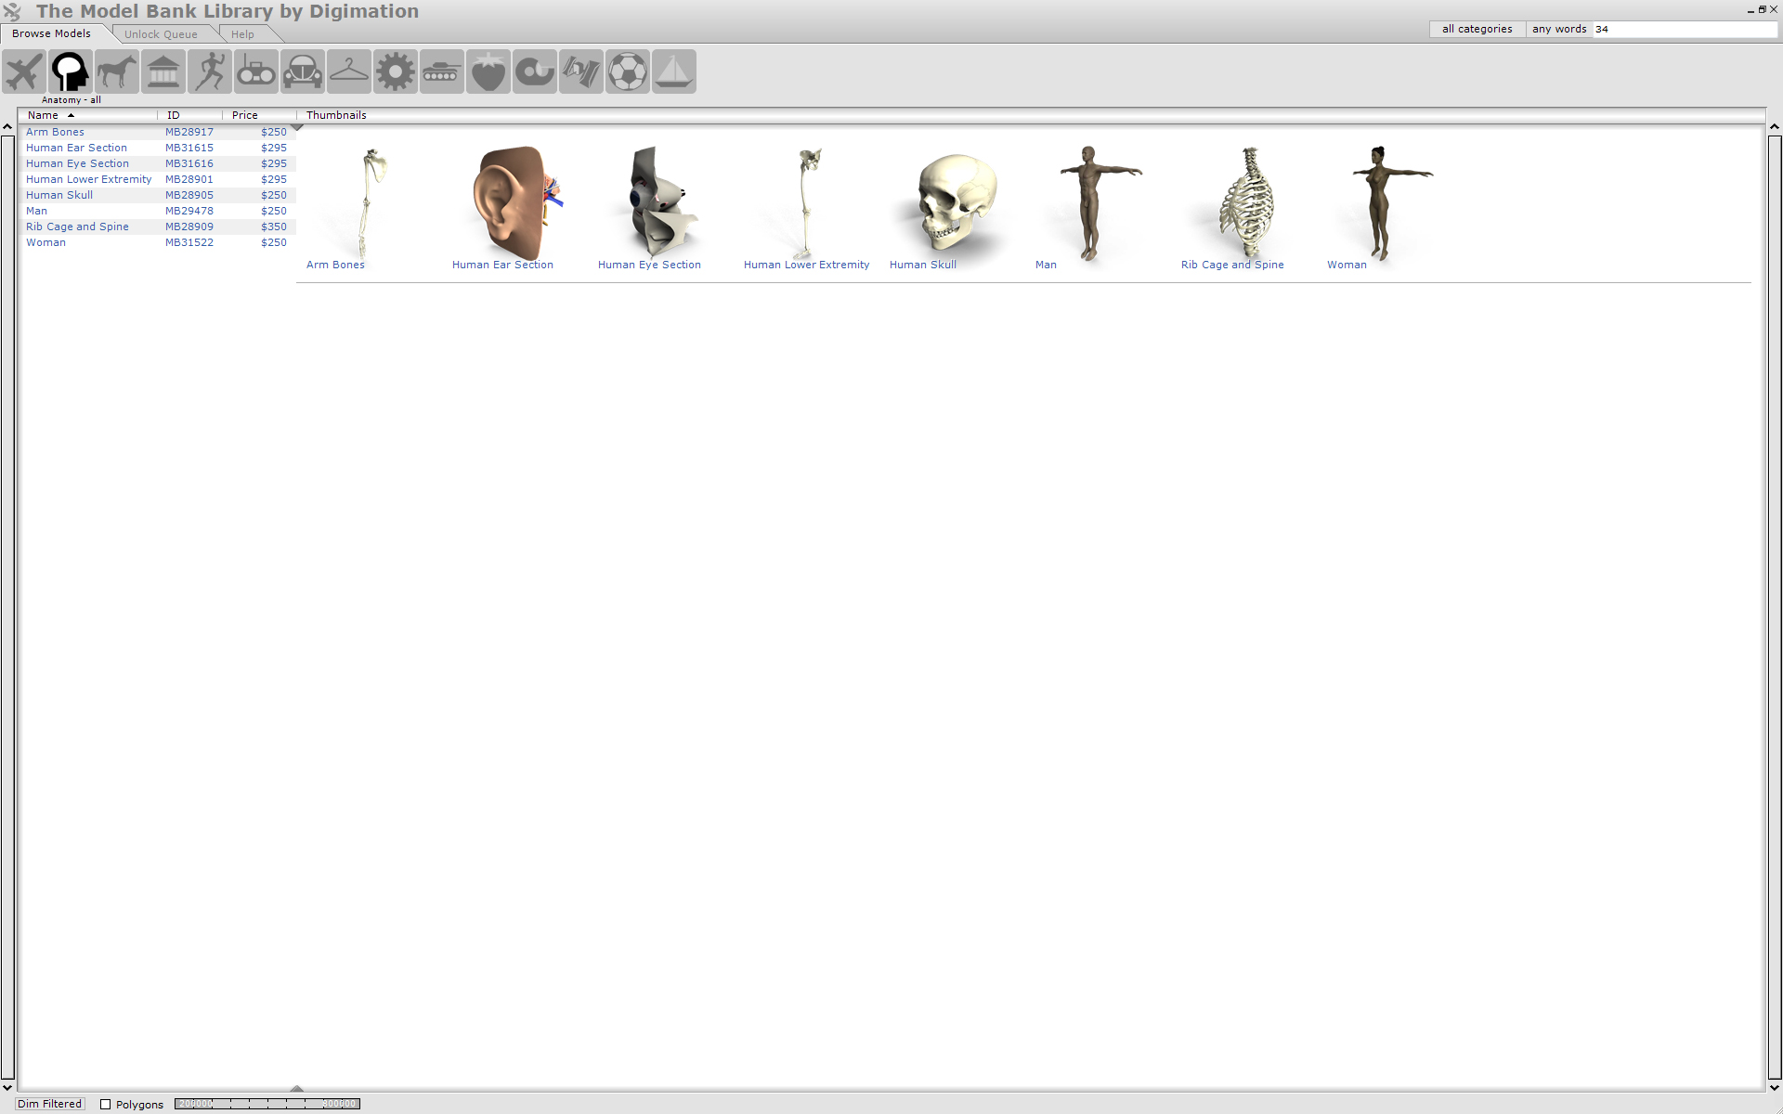1783x1114 pixels.
Task: Click ID MB28917 in the list
Action: coord(189,132)
